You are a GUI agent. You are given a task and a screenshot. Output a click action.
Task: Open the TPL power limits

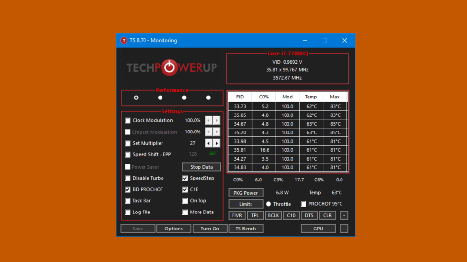point(255,215)
